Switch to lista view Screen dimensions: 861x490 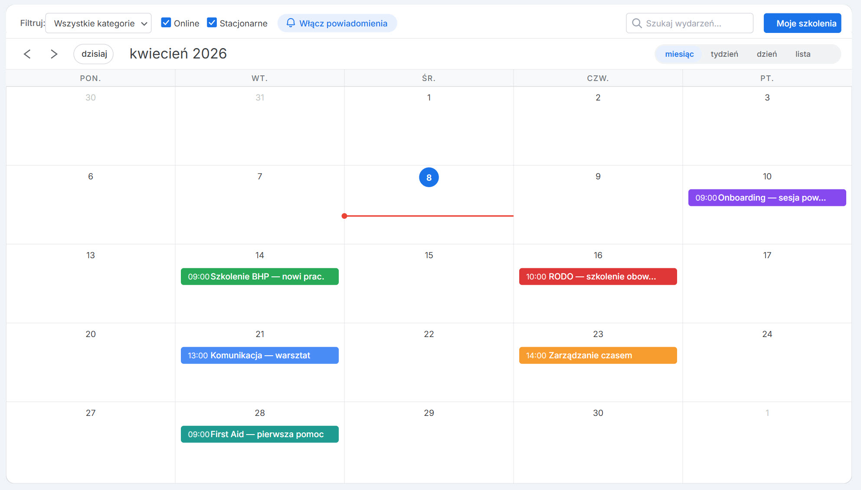click(x=802, y=54)
